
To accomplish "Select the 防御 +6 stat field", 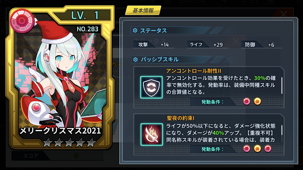I will 262,45.
